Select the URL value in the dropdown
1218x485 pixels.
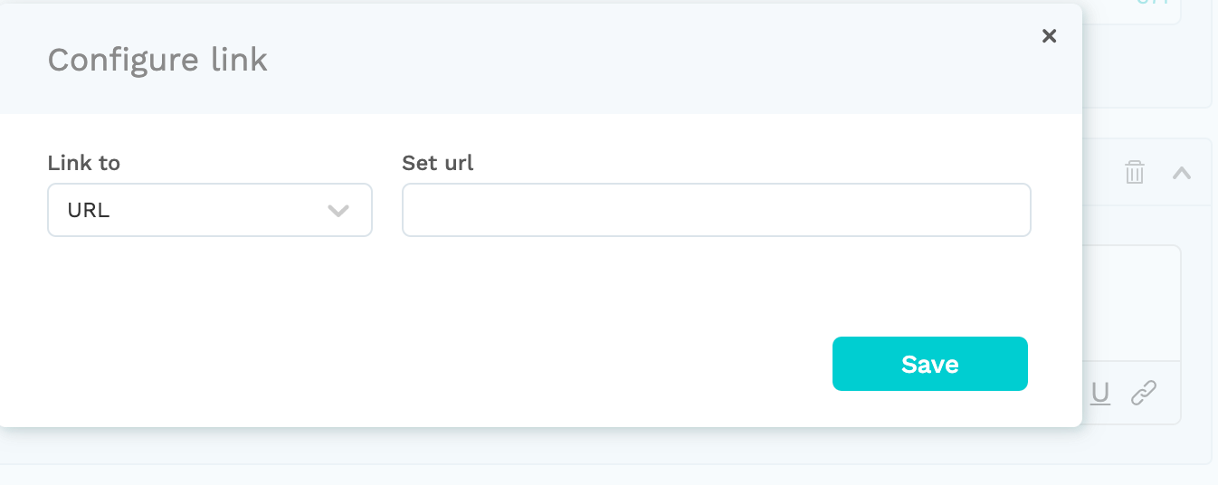point(89,211)
